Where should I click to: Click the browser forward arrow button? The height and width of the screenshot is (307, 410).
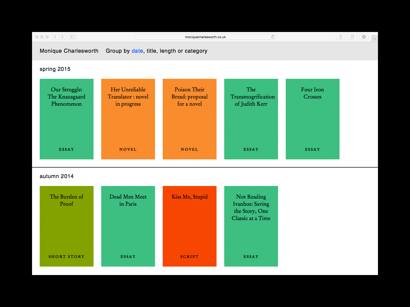62,37
